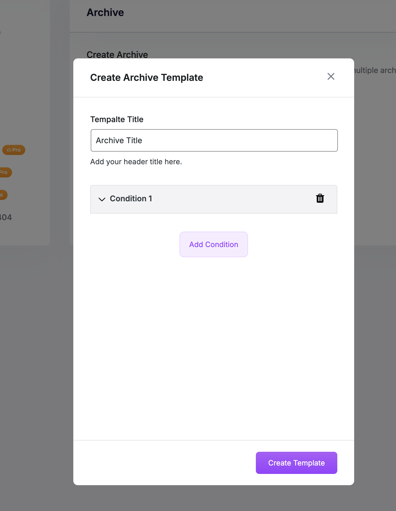Delete Condition 1 with trash icon

pyautogui.click(x=320, y=199)
